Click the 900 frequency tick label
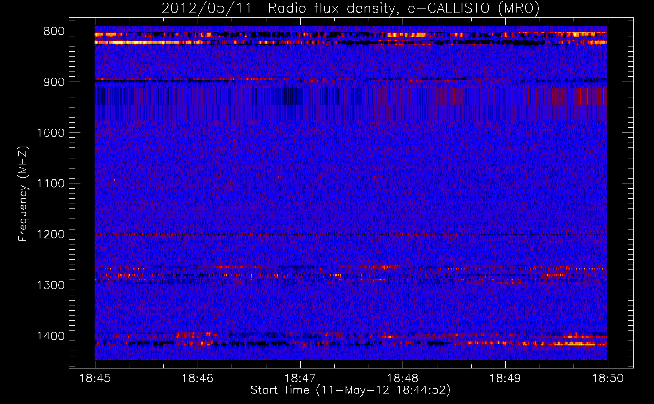 pyautogui.click(x=54, y=82)
